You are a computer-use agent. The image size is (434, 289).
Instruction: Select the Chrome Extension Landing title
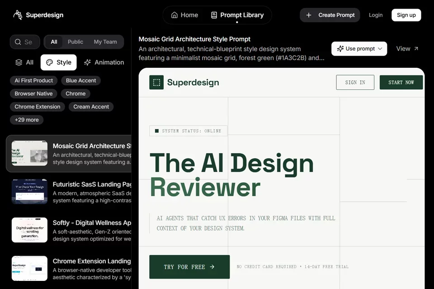click(x=92, y=261)
